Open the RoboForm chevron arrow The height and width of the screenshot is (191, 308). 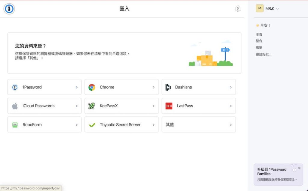click(77, 125)
